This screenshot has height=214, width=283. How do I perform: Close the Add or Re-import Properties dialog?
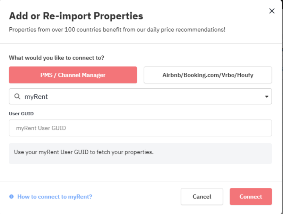272,11
